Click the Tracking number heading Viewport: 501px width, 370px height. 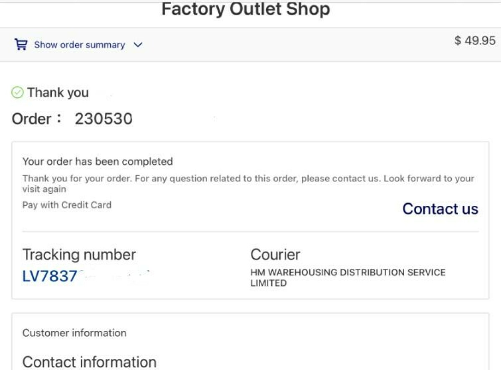coord(79,255)
